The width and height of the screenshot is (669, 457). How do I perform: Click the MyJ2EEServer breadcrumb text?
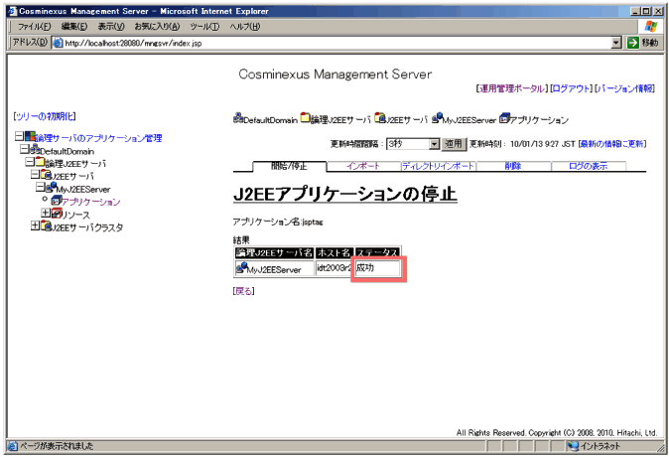(x=468, y=120)
